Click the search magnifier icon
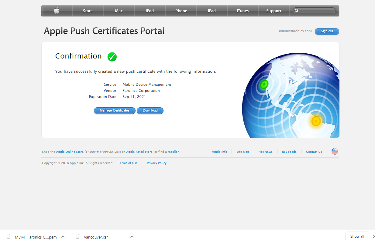The image size is (375, 244). (x=297, y=11)
